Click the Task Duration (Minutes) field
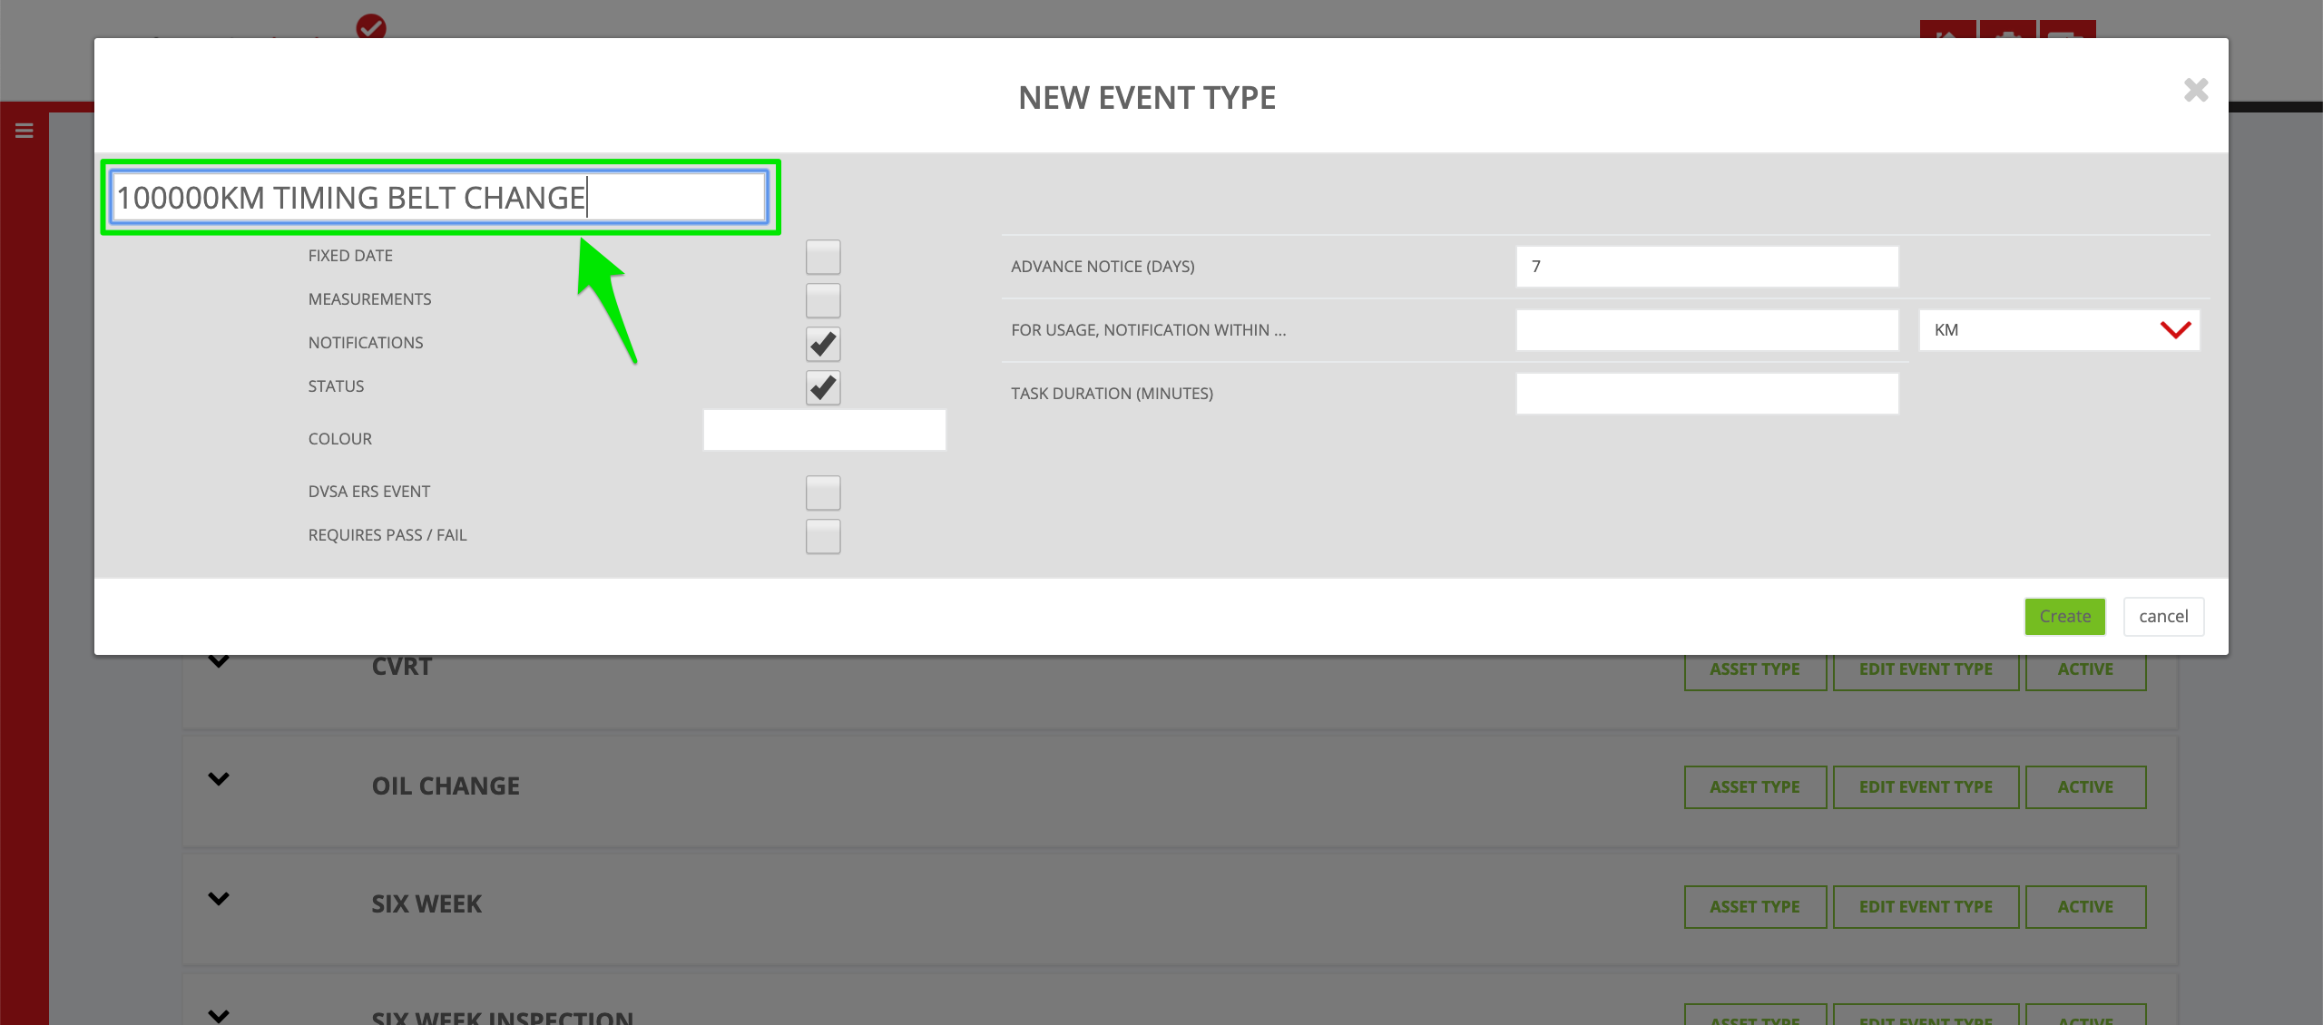 click(1707, 394)
